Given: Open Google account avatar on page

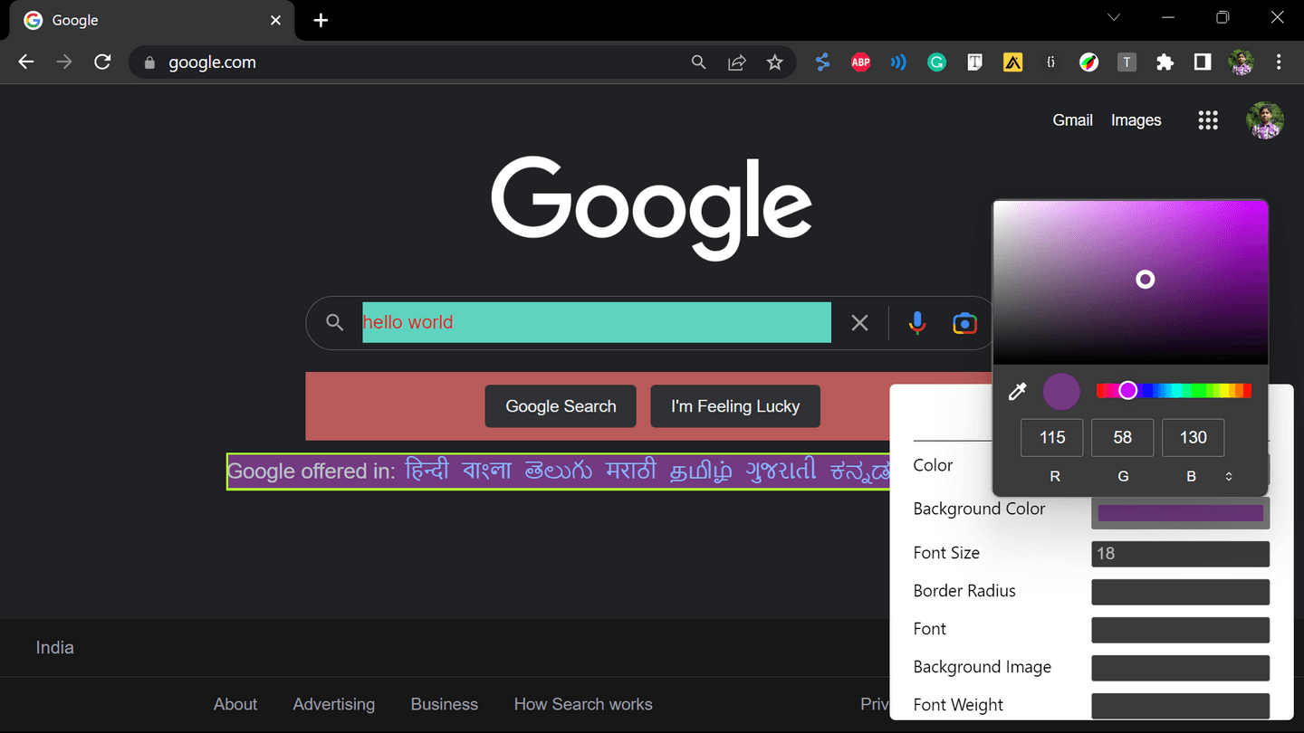Looking at the screenshot, I should tap(1265, 120).
